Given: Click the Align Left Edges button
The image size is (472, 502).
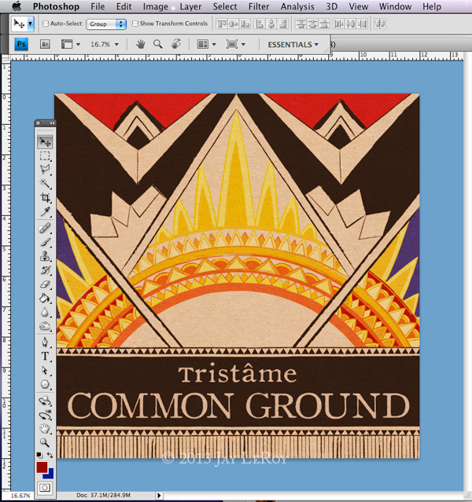Looking at the screenshot, I should (260, 24).
